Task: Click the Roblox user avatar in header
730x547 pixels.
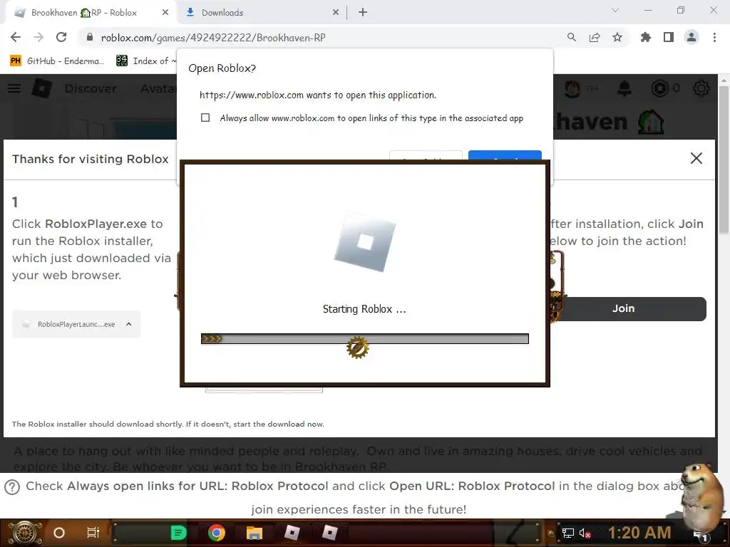Action: [x=572, y=88]
